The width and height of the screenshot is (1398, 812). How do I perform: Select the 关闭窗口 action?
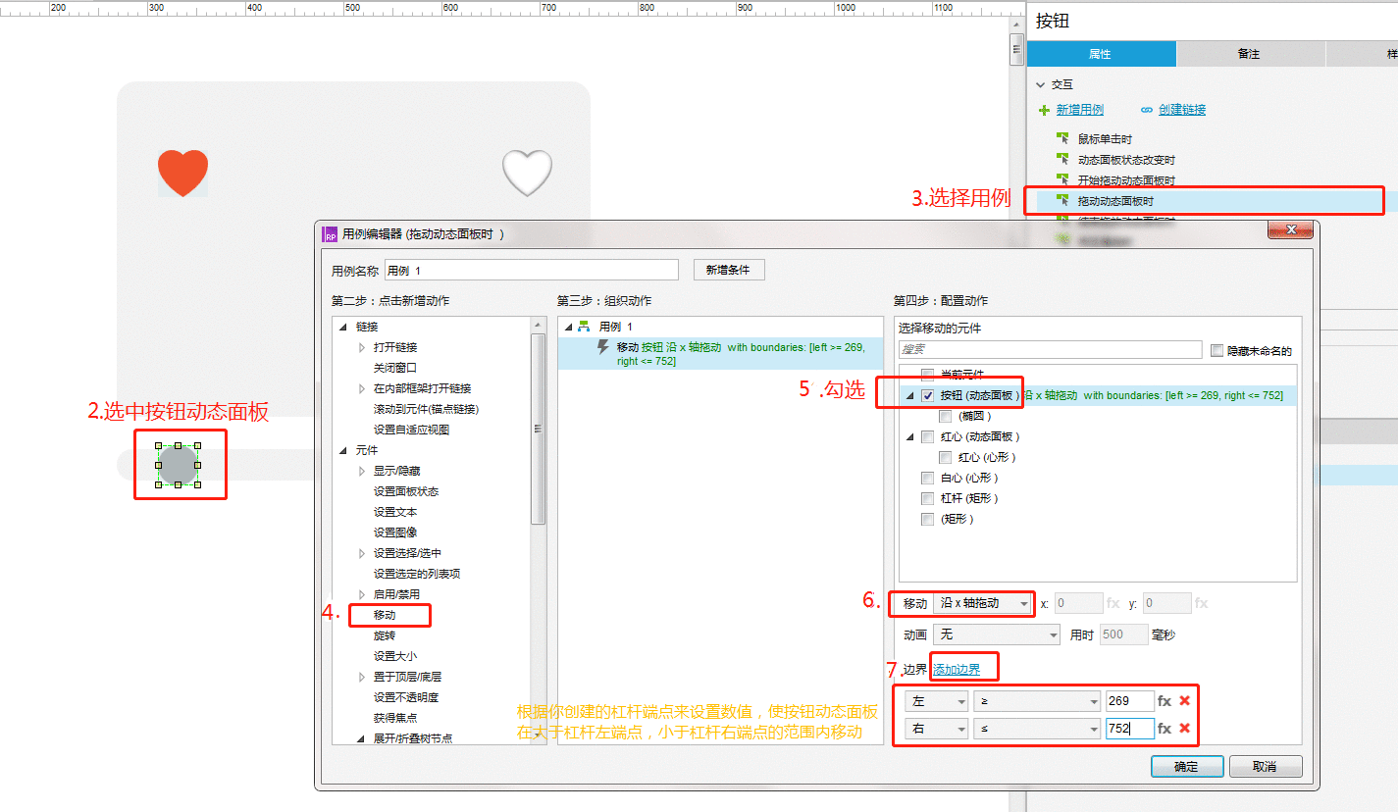pos(395,368)
